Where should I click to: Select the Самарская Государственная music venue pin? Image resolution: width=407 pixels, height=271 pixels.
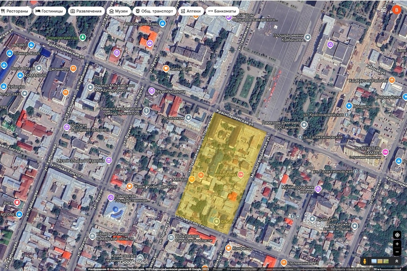pos(111,198)
